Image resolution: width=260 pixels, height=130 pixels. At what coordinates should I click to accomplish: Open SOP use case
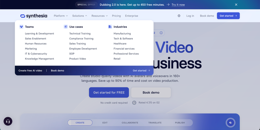72,54
